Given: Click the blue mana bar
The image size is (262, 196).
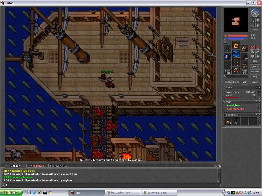Looking at the screenshot, I should [238, 39].
